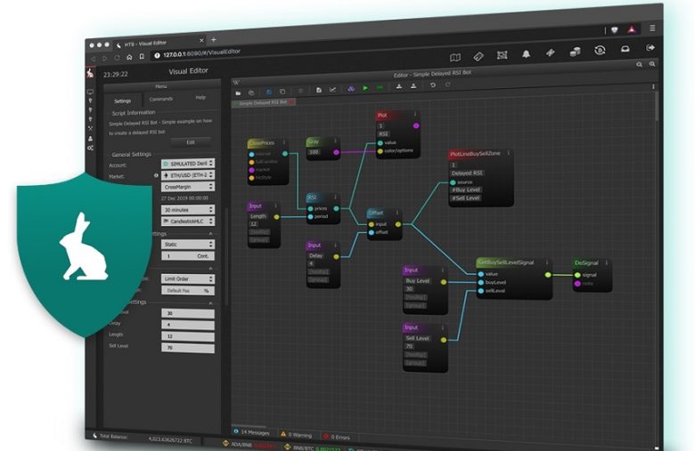
Task: Click the ticket tag icon in navigation
Action: 478,56
